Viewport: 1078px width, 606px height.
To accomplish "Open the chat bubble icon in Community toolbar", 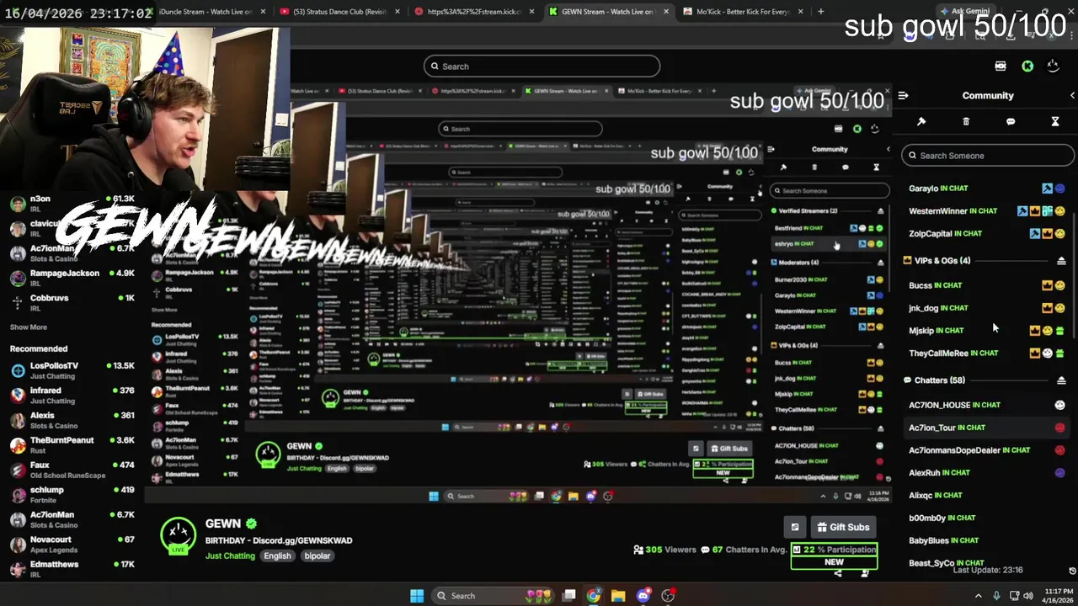I will pyautogui.click(x=1011, y=121).
